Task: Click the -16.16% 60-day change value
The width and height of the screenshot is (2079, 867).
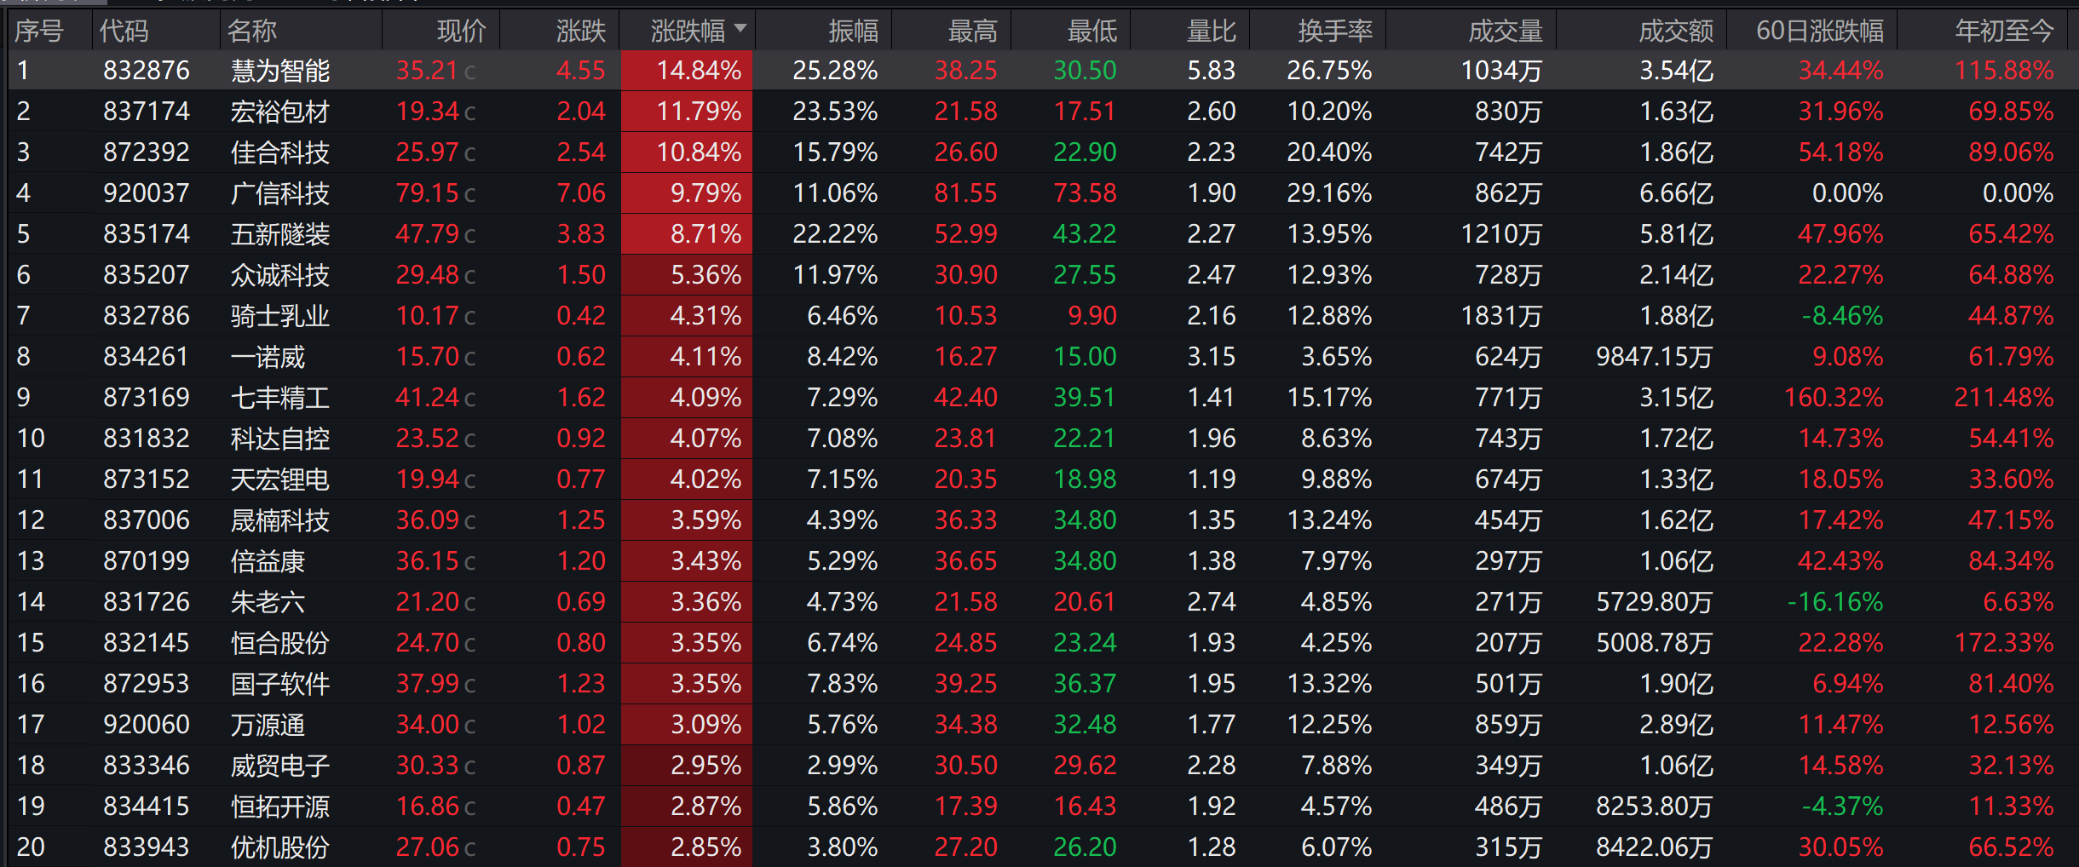Action: coord(1835,602)
